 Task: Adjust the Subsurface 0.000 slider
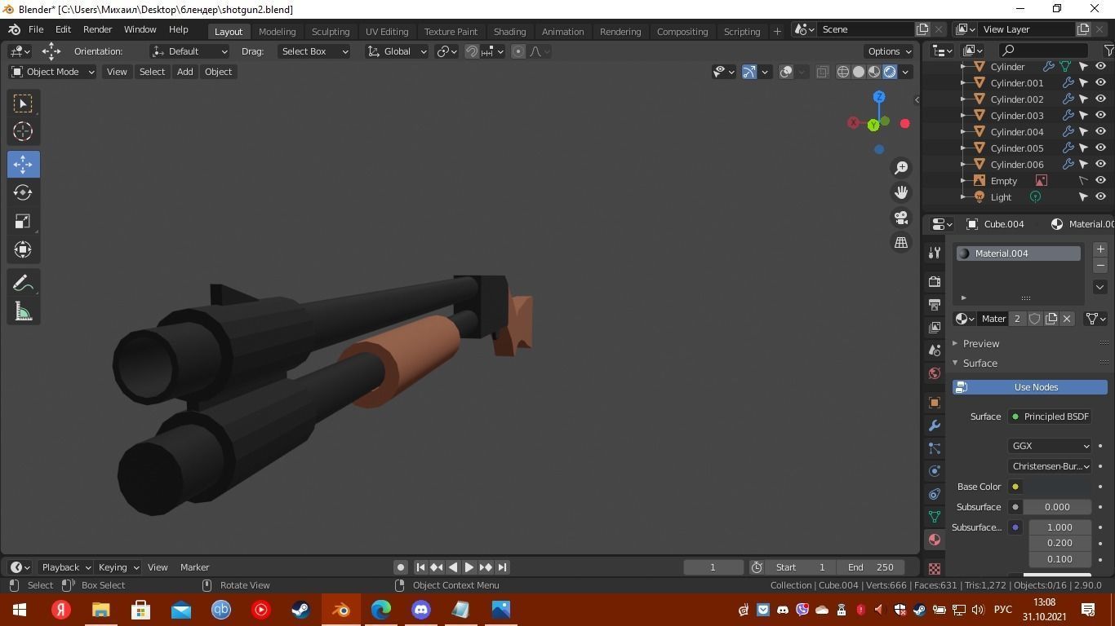(x=1057, y=507)
